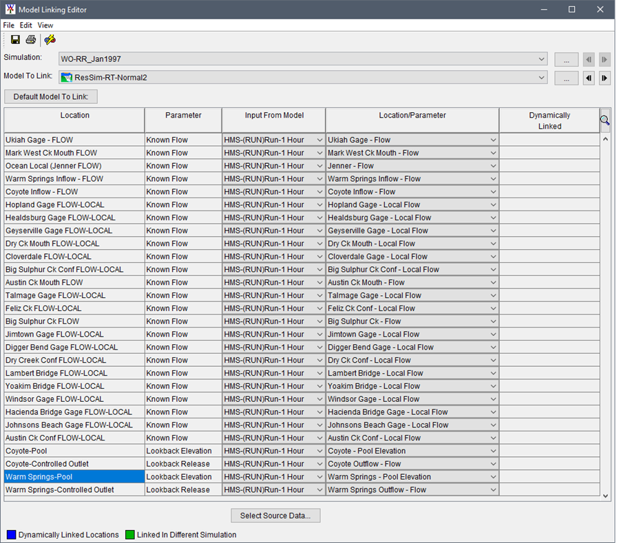Click the Print toolbar icon
Viewport: 621px width, 543px height.
tap(31, 39)
